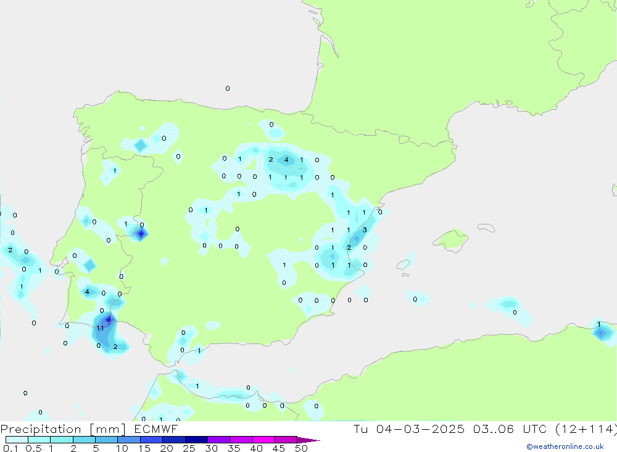Click the 20–25 mm dark blue legend swatch

pos(174,440)
